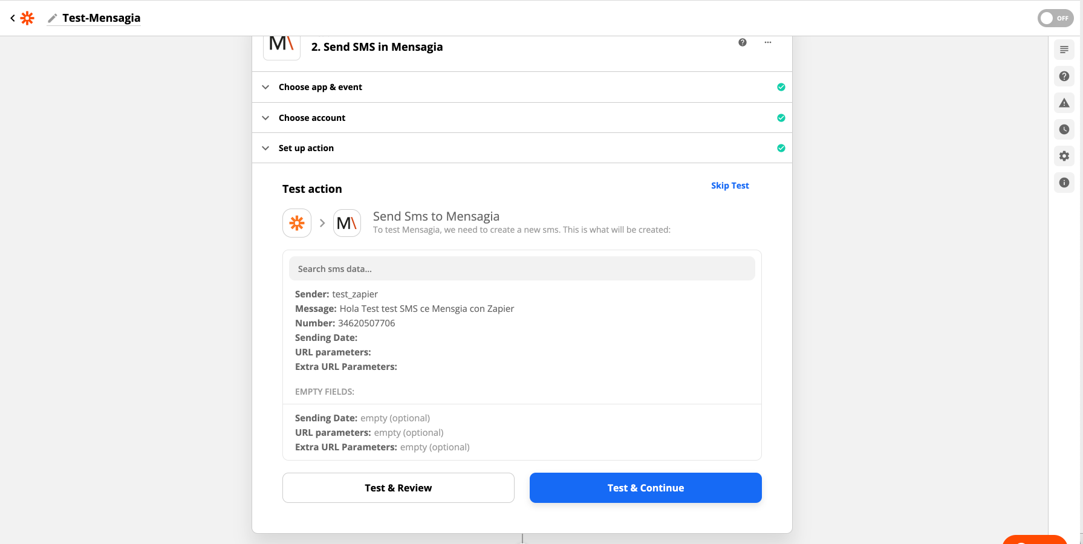The image size is (1083, 544).
Task: Click the Skip Test link
Action: [729, 186]
